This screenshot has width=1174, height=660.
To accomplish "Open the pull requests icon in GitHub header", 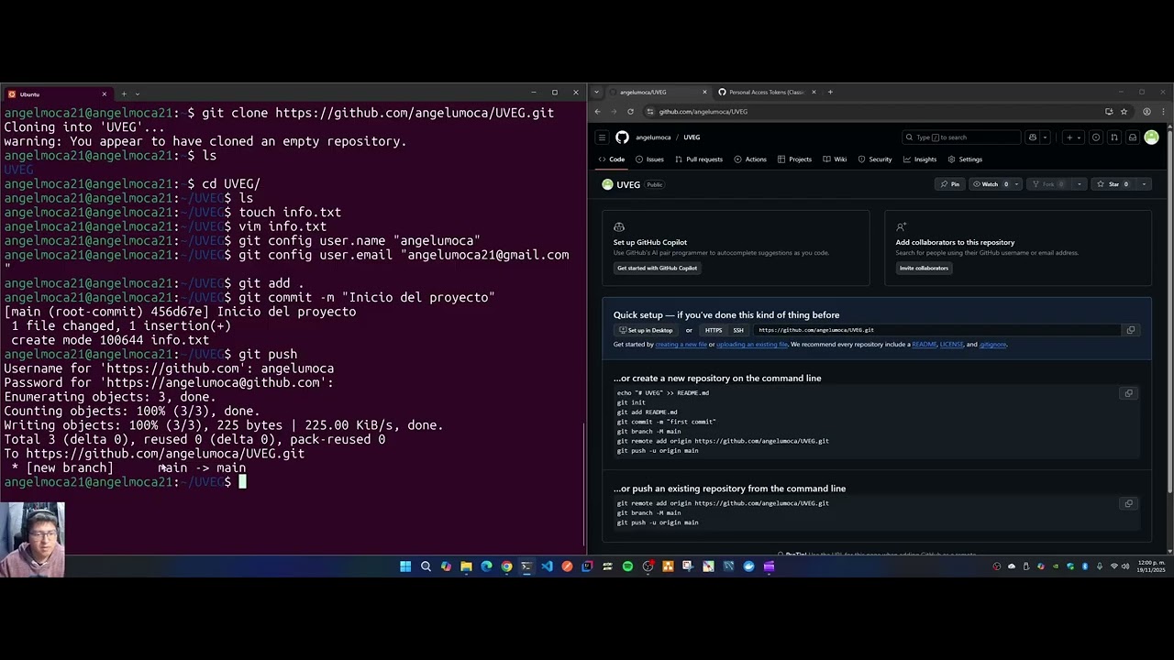I will 1114,137.
